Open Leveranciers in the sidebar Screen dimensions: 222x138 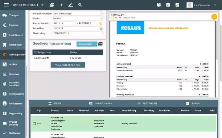13,35
